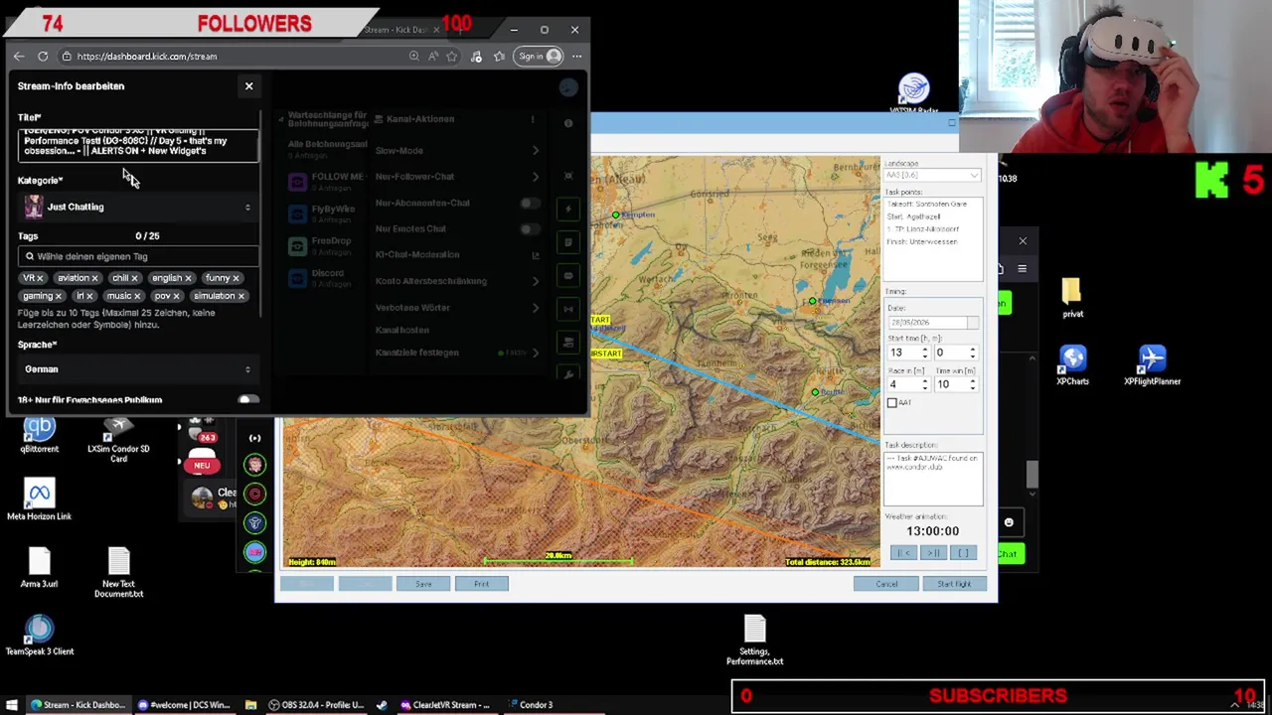Image resolution: width=1272 pixels, height=715 pixels.
Task: Click the Sign in button in browser
Action: [x=539, y=57]
